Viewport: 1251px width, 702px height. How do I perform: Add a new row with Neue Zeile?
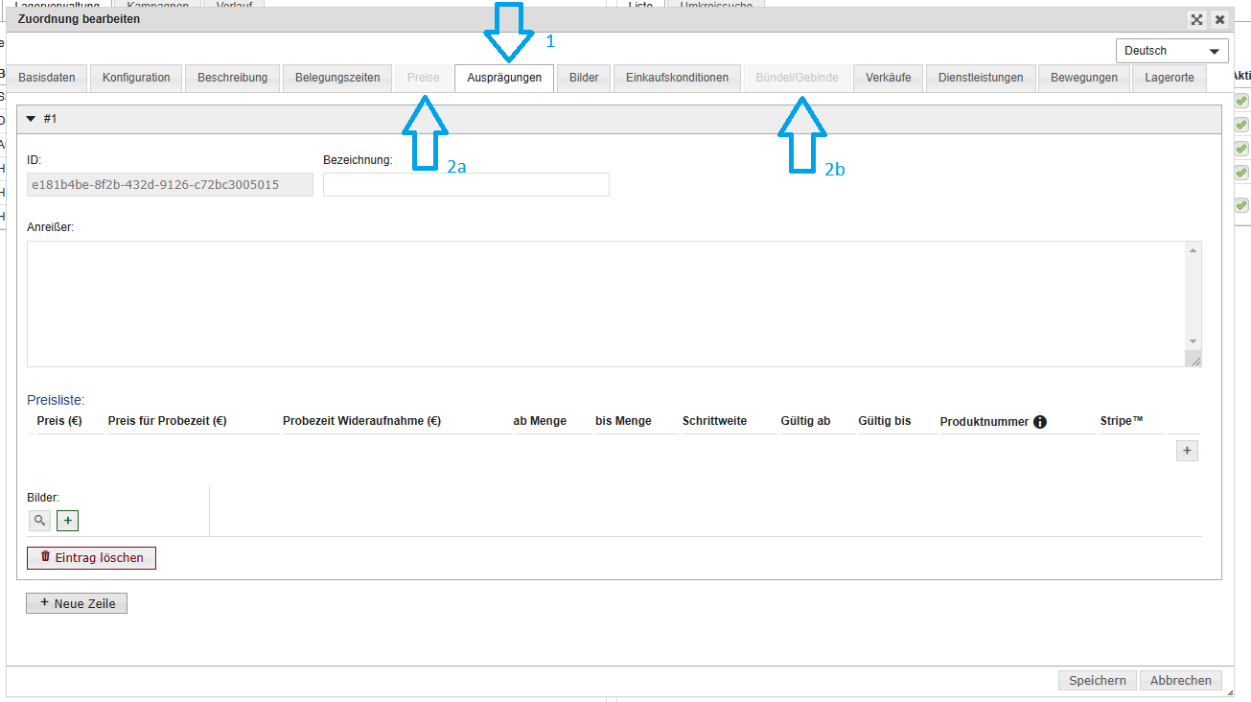pos(77,603)
